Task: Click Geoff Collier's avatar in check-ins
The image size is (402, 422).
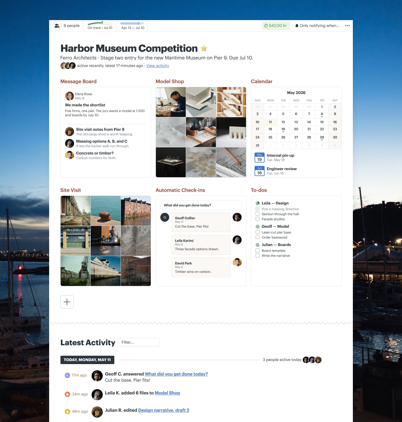Action: (237, 217)
